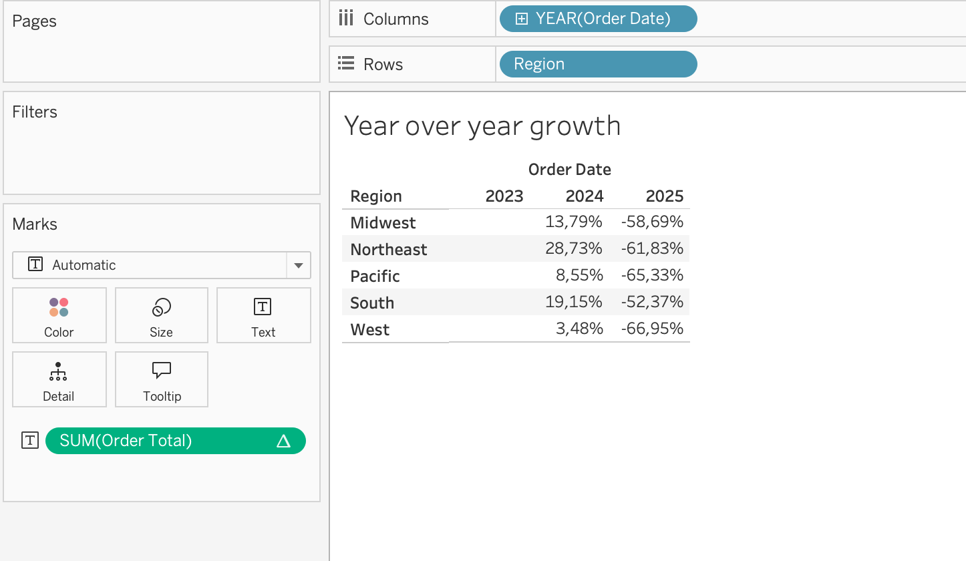Expand the YEAR(Order Date) plus icon
This screenshot has height=561, width=966.
tap(522, 19)
